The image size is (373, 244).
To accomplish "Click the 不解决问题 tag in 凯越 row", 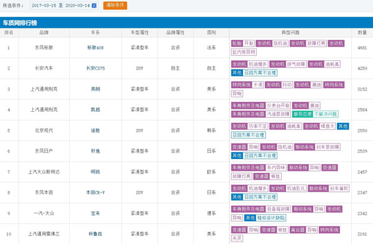I will [325, 114].
